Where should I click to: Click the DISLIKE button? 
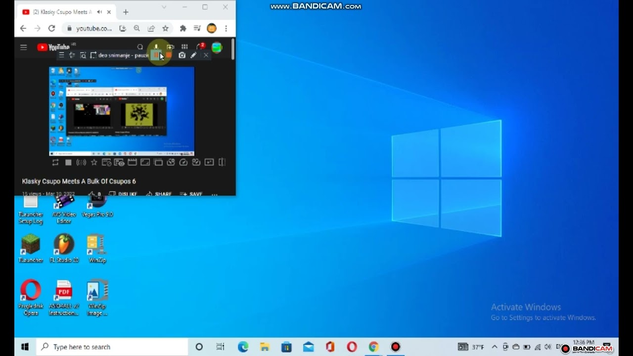123,194
